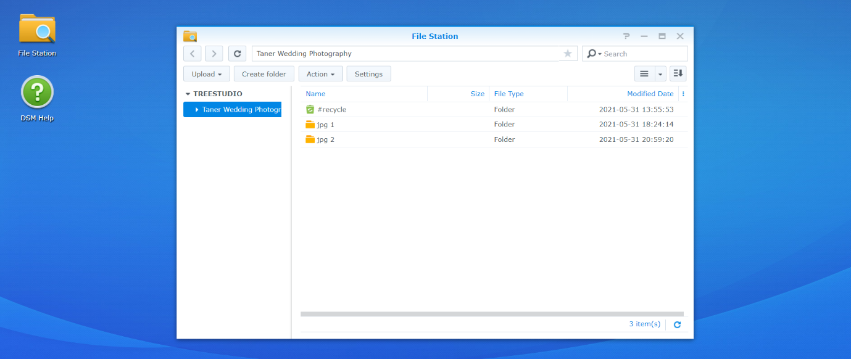Click the back navigation arrow

coord(193,54)
